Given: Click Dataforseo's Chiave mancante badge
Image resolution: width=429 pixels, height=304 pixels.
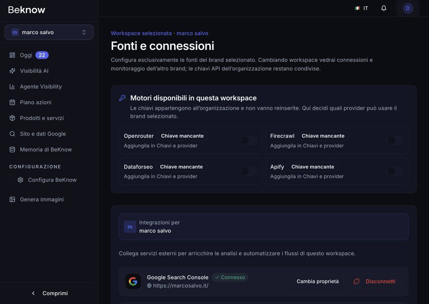Looking at the screenshot, I should click(x=181, y=167).
